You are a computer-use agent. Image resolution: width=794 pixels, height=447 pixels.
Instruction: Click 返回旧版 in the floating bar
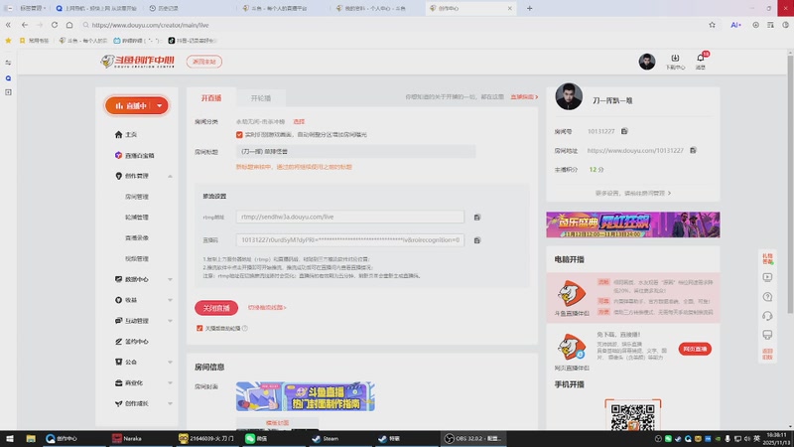[767, 354]
